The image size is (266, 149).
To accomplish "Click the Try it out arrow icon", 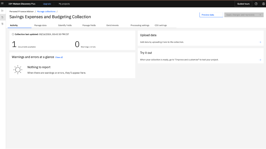I will tap(260, 60).
